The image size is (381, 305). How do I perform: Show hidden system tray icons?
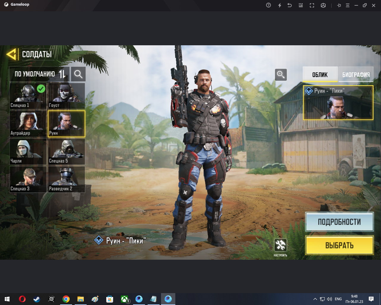point(315,299)
